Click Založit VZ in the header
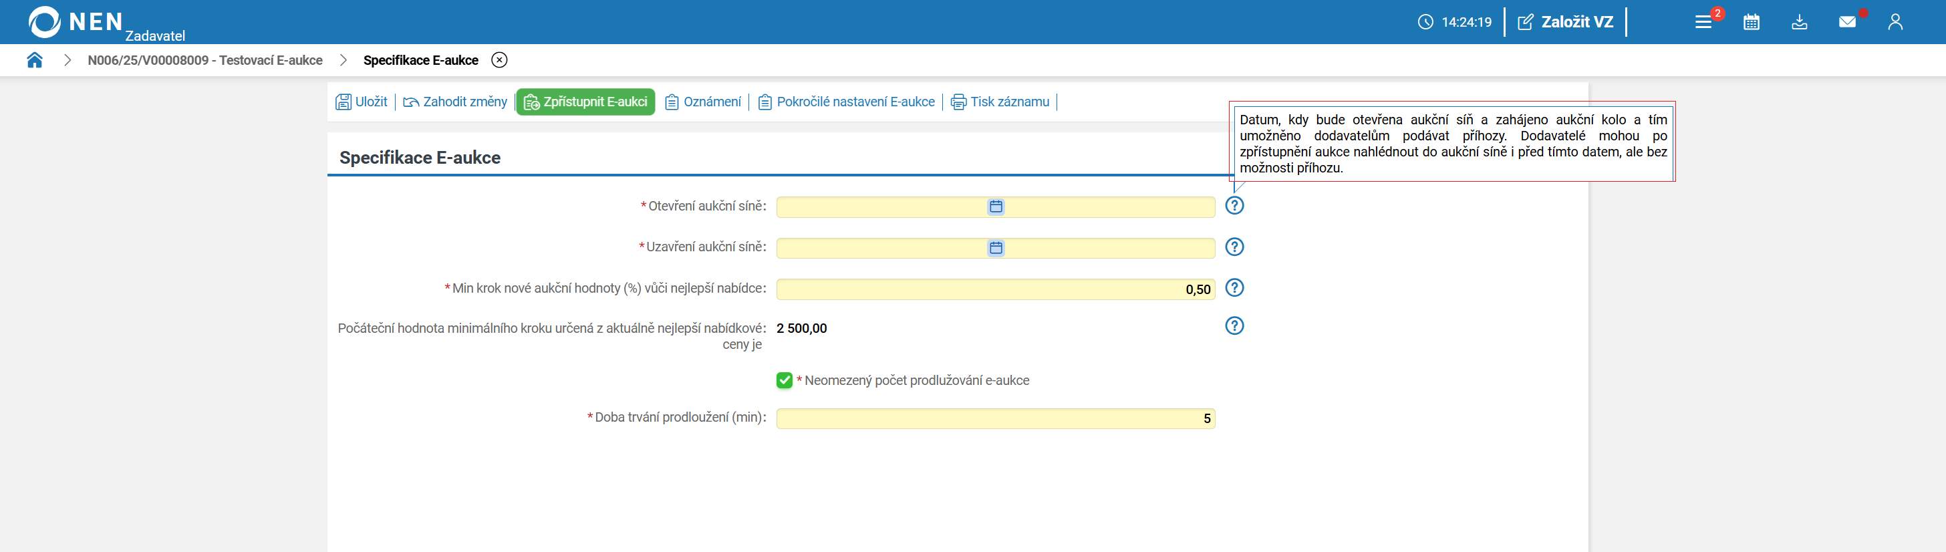 tap(1566, 23)
